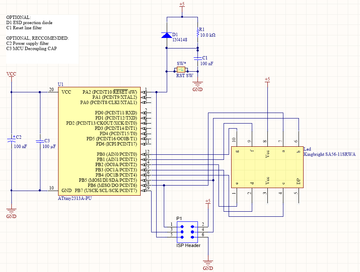Select the D1 1N4148 diode symbol

pos(166,35)
